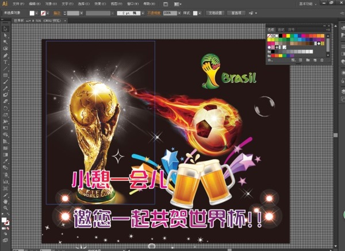Expand the control bar stroke color dropdown
The height and width of the screenshot is (251, 345).
pos(48,13)
